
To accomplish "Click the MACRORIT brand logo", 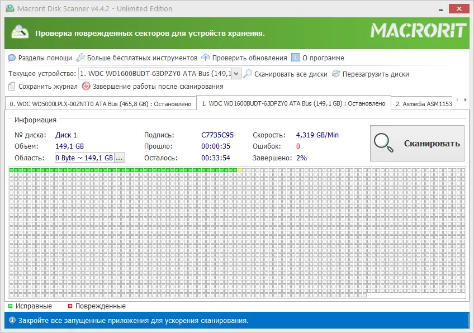I will (418, 31).
